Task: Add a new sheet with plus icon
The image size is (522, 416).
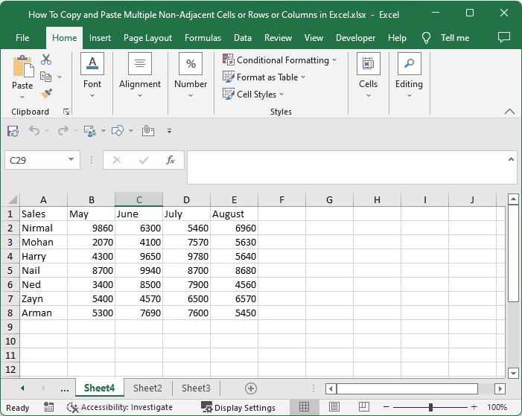Action: [x=251, y=388]
